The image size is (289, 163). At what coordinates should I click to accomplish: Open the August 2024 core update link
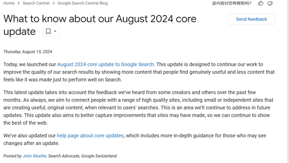(x=105, y=64)
